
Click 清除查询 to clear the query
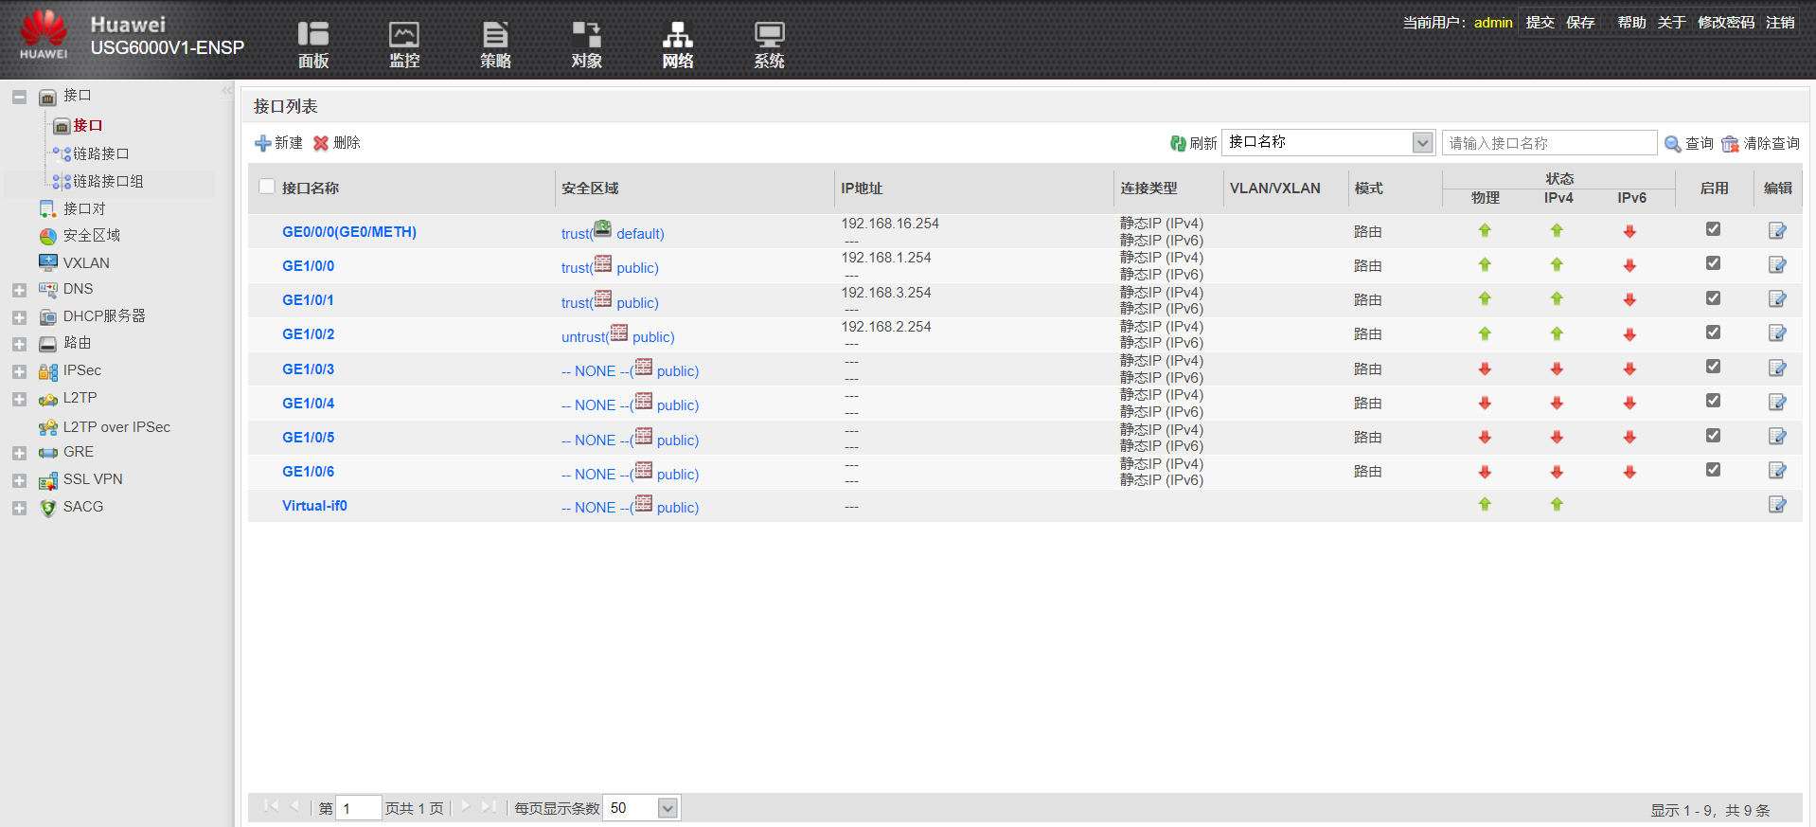(x=1760, y=143)
